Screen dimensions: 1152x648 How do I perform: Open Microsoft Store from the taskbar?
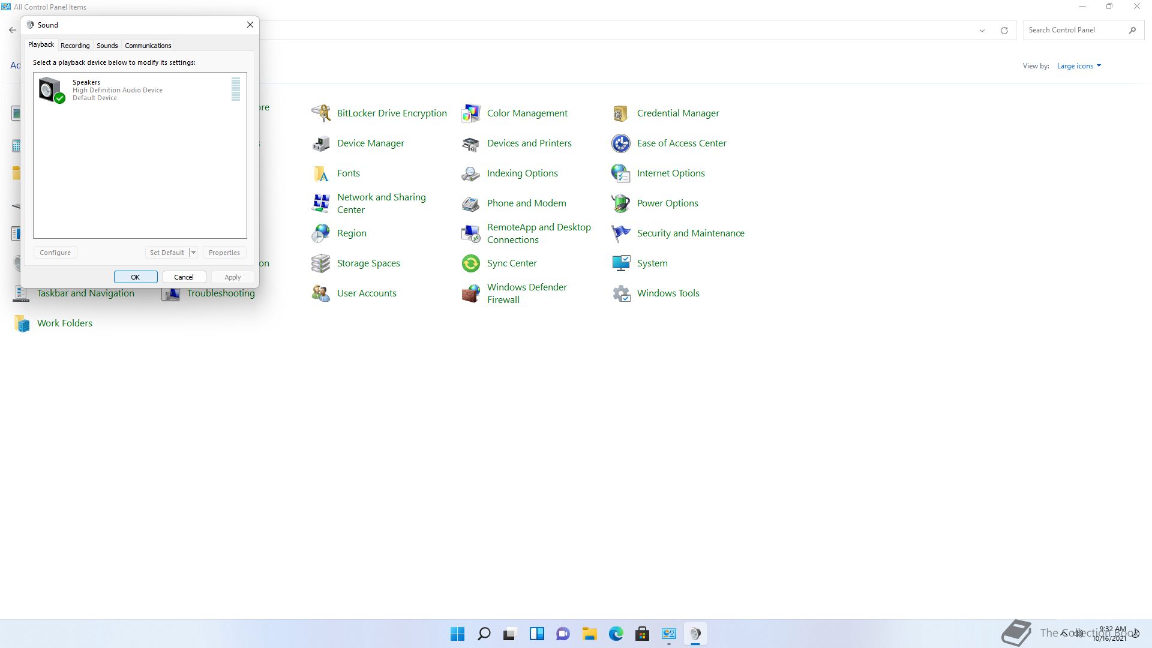pos(642,634)
